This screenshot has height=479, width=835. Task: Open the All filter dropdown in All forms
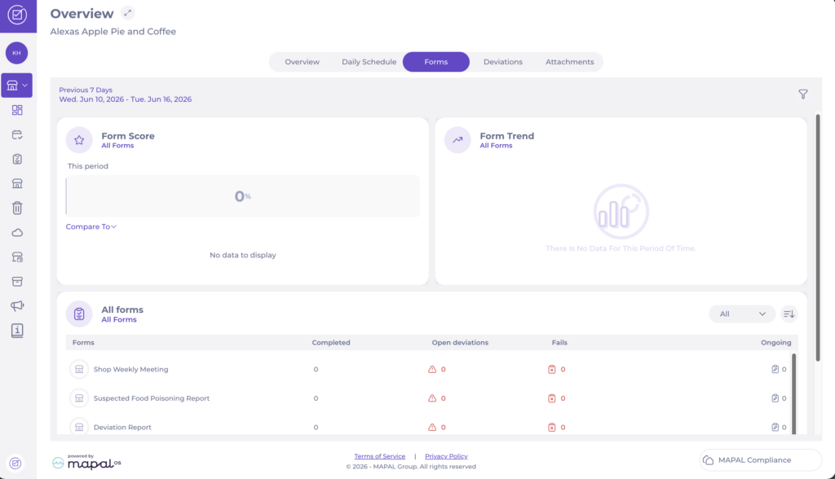coord(742,314)
